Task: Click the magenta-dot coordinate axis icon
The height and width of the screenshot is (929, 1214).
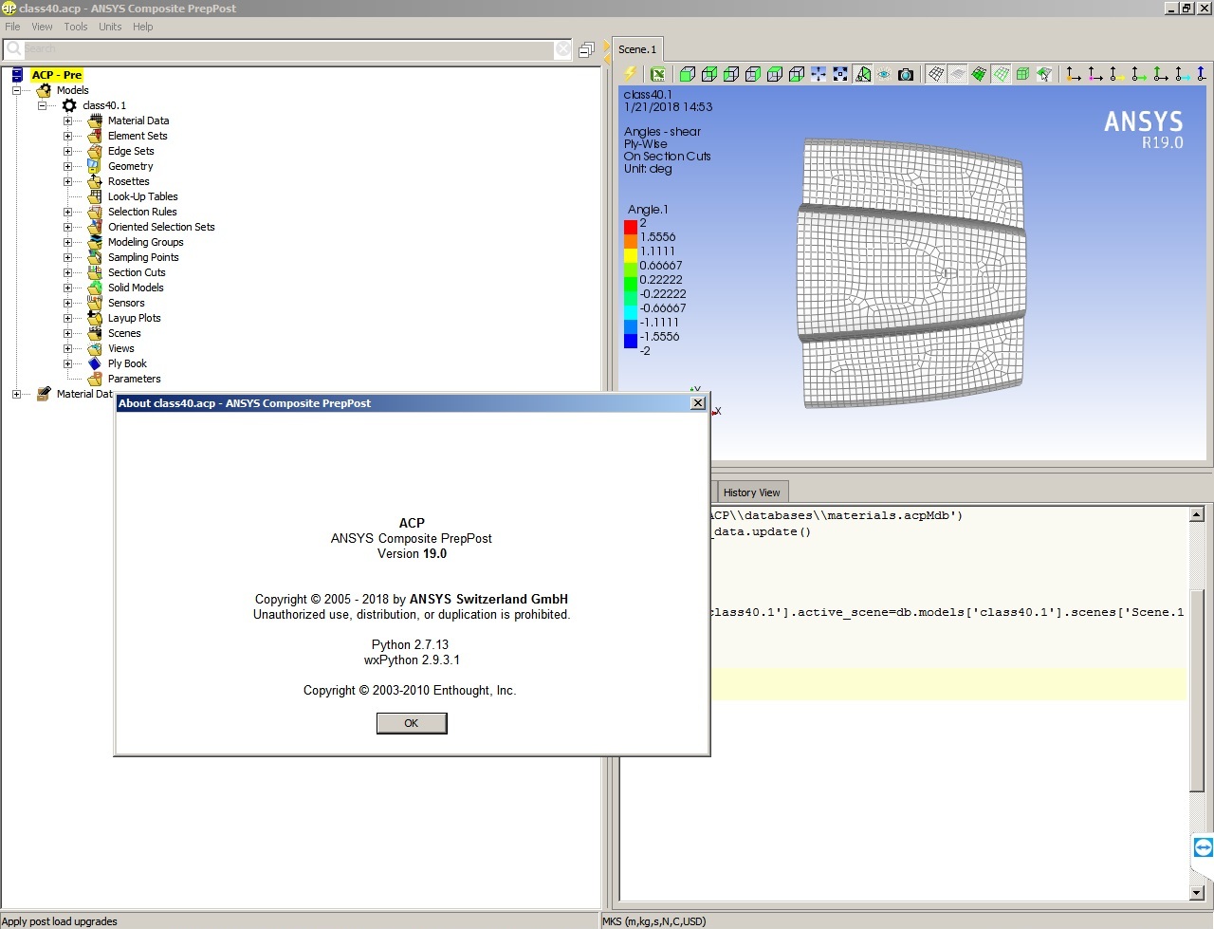Action: click(1095, 74)
